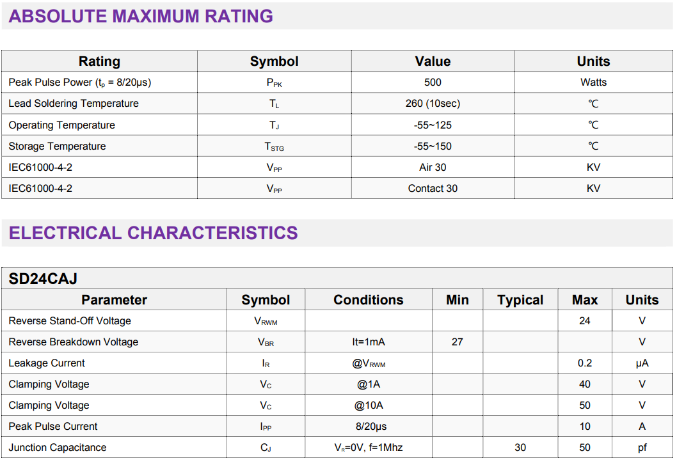The image size is (677, 465).
Task: Select the Reverse Breakdown Voltage parameter
Action: coord(74,342)
